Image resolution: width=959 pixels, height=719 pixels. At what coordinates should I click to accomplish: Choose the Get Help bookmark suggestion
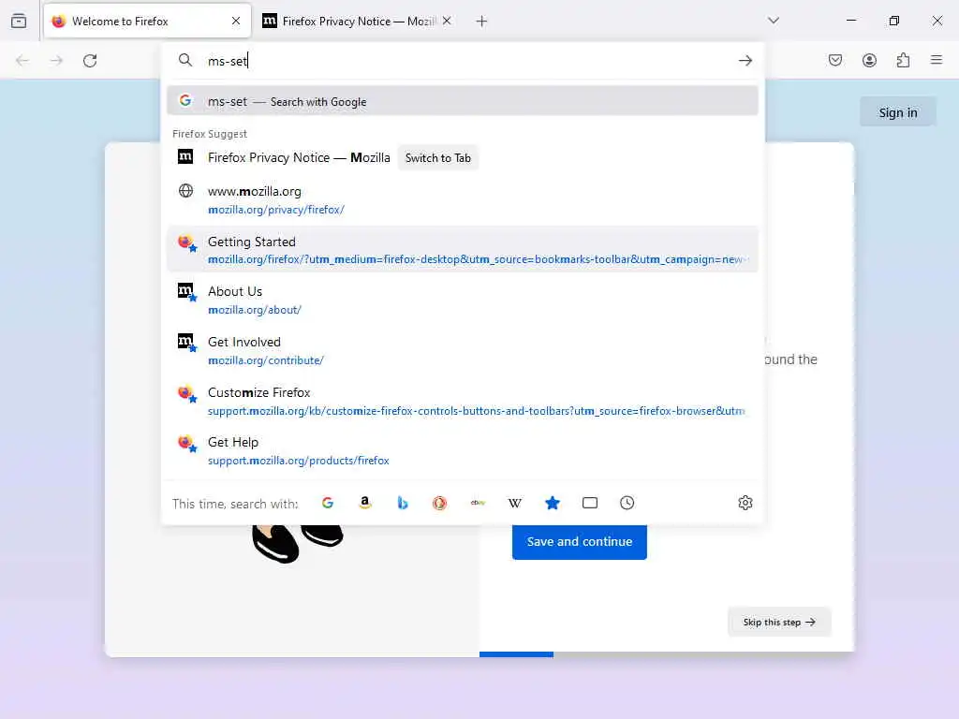pos(463,451)
